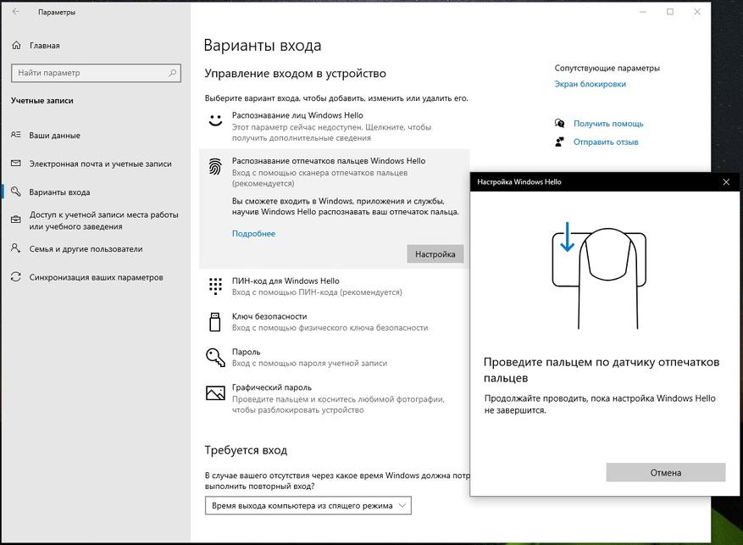The width and height of the screenshot is (743, 545).
Task: Click the 'Отправить отзыв' link
Action: (606, 142)
